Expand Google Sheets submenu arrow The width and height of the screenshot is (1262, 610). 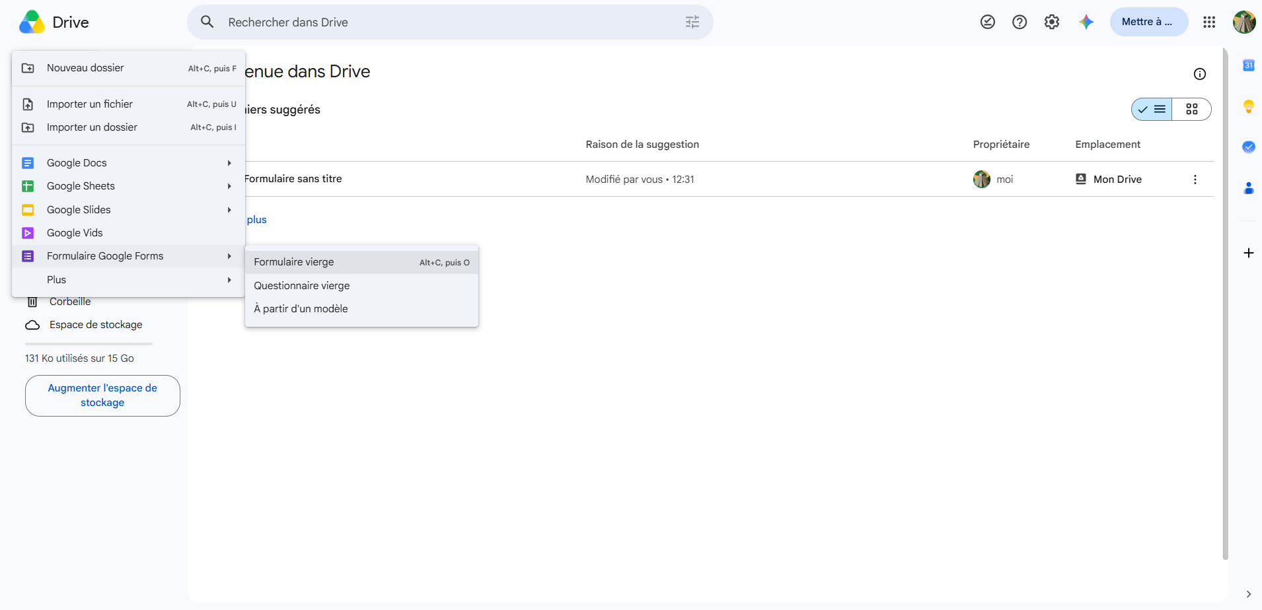tap(229, 186)
